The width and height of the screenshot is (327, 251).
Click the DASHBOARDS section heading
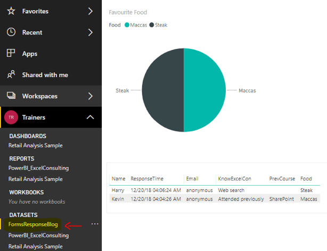pyautogui.click(x=28, y=136)
